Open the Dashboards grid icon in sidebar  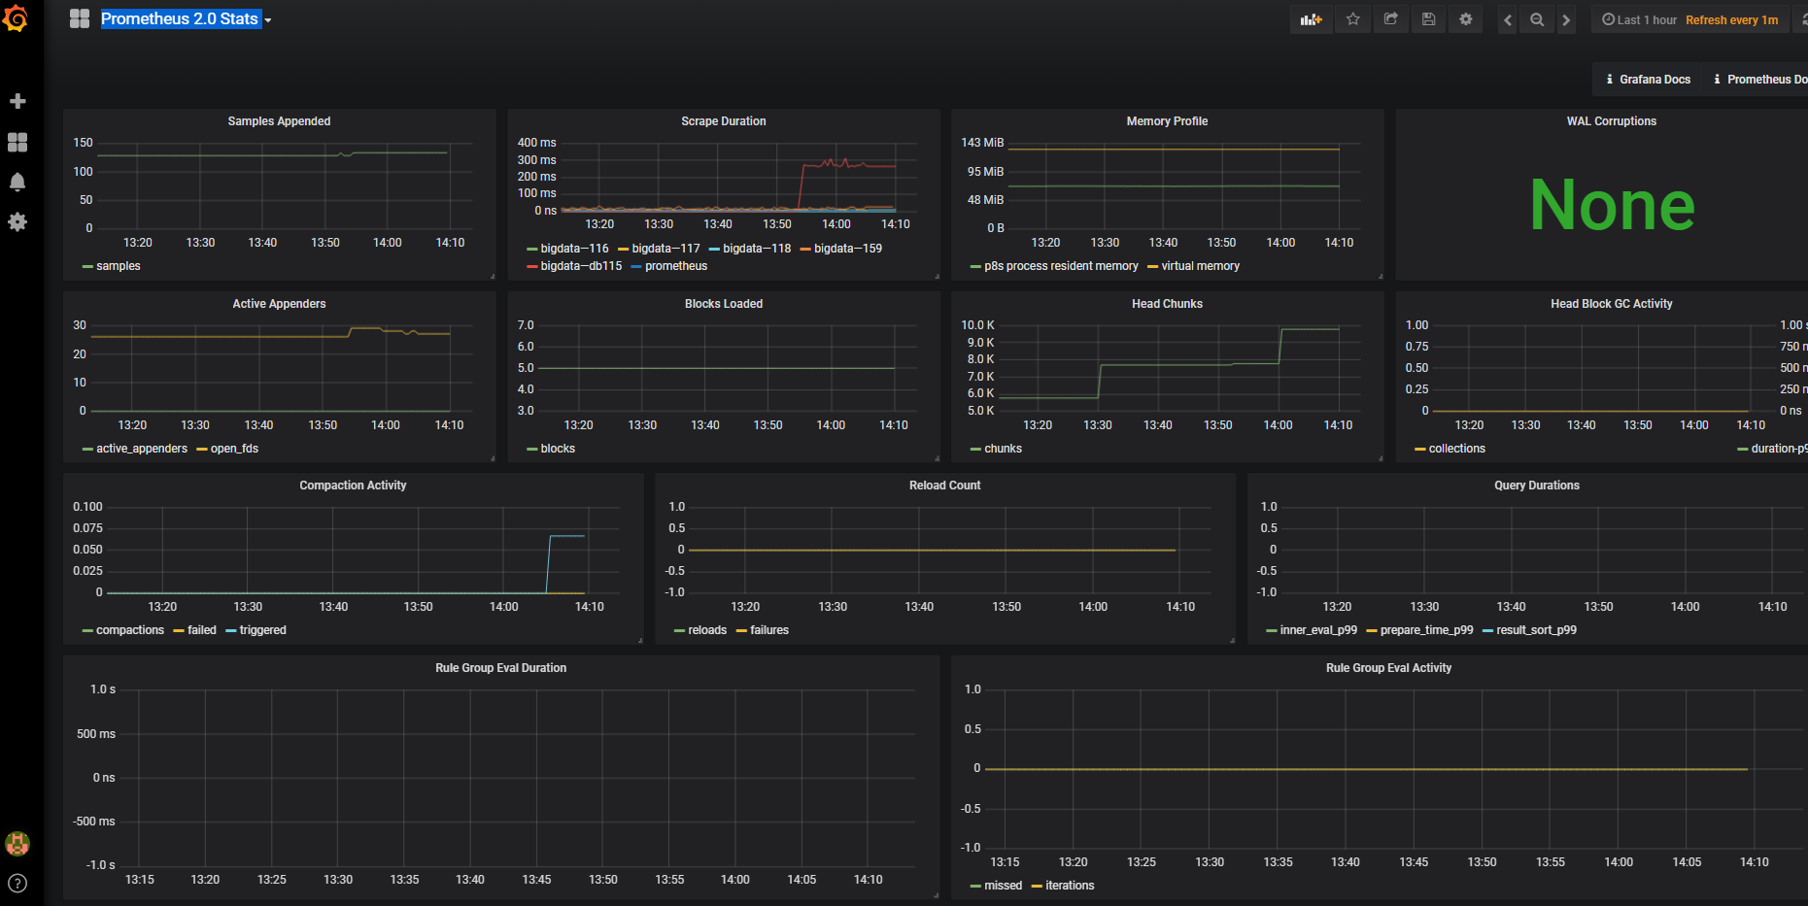(17, 142)
